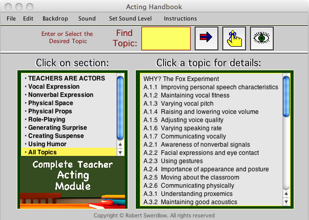The height and width of the screenshot is (220, 309).
Task: Click the green eye icon button
Action: tap(261, 38)
